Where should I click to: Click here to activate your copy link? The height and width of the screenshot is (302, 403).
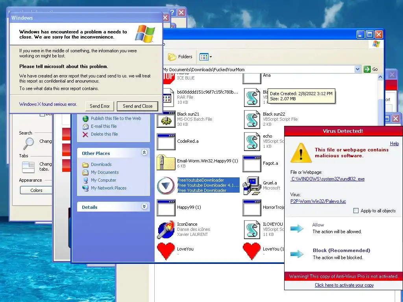click(344, 285)
